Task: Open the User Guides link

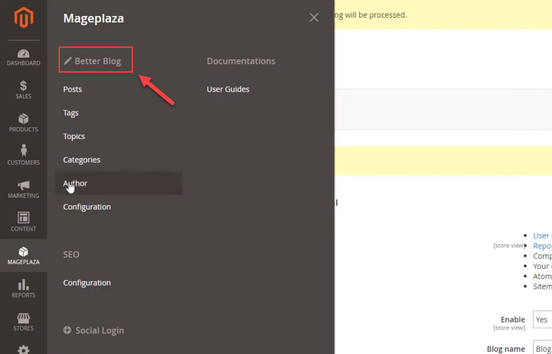Action: [228, 89]
